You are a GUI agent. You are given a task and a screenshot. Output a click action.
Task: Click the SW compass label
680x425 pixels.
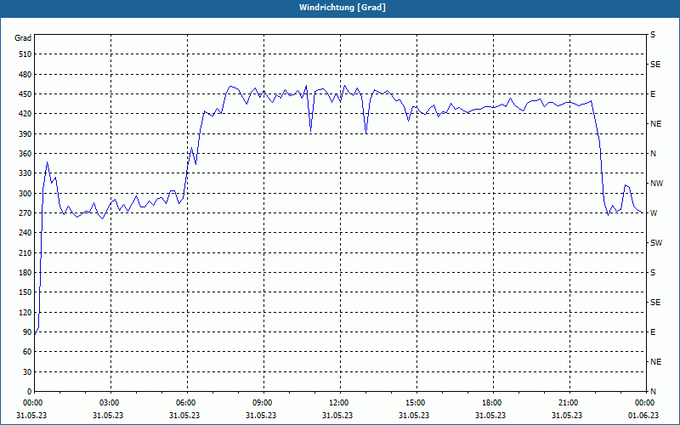pos(656,243)
